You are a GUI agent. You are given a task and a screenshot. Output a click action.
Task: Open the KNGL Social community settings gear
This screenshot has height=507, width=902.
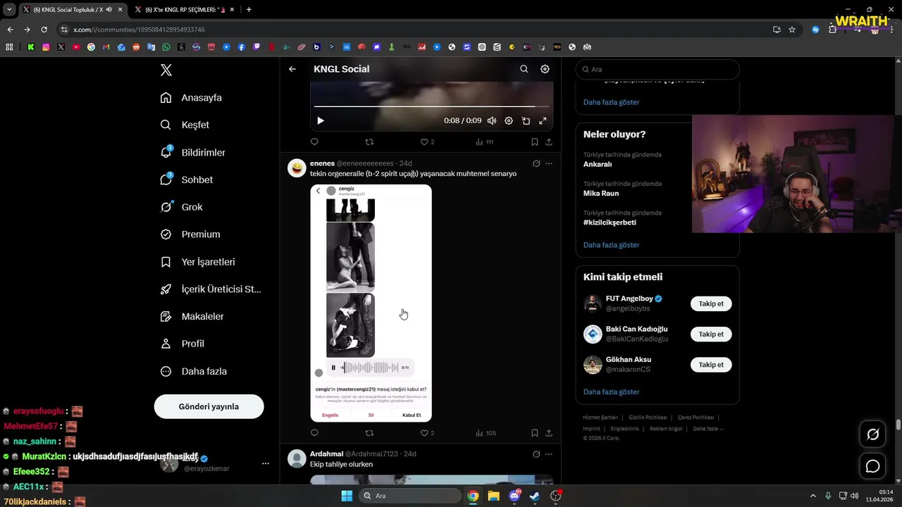[545, 69]
